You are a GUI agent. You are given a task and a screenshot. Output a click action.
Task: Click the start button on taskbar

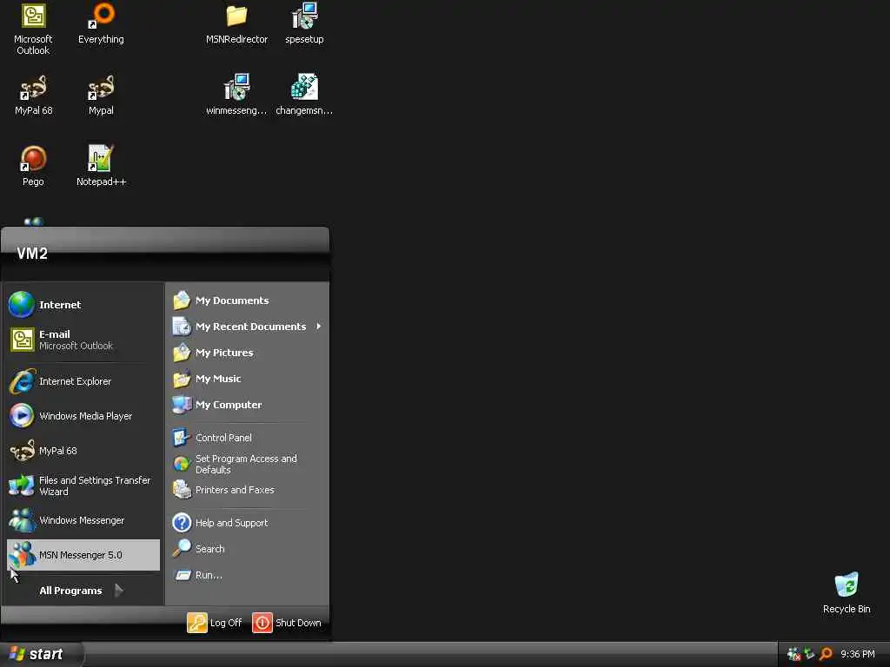pyautogui.click(x=41, y=654)
